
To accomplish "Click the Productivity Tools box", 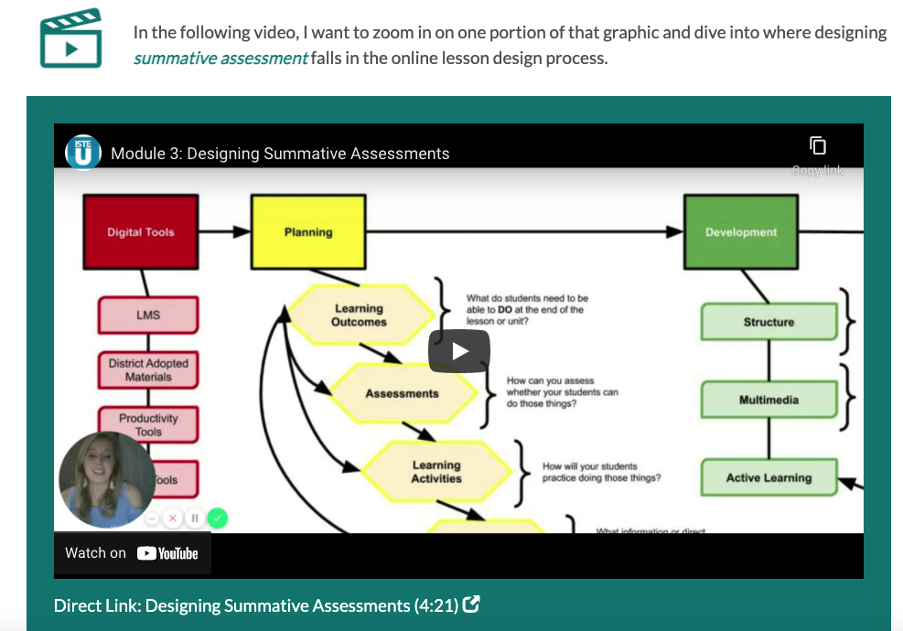I will [148, 425].
